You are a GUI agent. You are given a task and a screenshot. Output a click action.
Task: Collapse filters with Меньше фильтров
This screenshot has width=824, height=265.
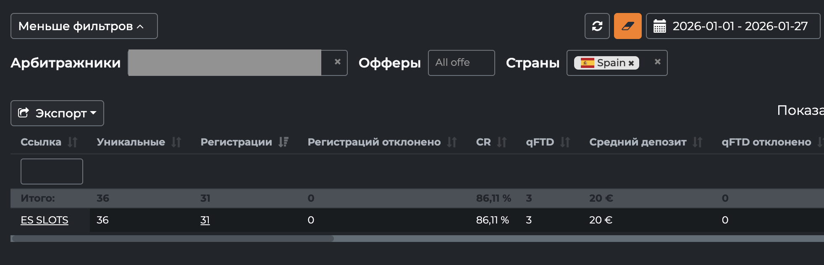click(84, 26)
